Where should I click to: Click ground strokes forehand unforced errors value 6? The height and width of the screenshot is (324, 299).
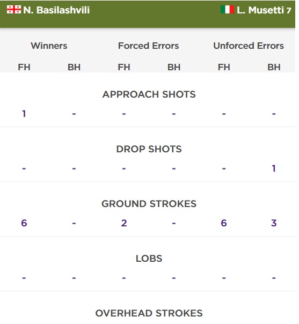click(x=224, y=223)
